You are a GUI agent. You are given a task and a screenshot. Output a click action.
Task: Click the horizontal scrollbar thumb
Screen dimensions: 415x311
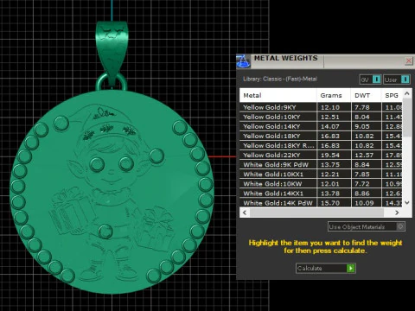[316, 213]
